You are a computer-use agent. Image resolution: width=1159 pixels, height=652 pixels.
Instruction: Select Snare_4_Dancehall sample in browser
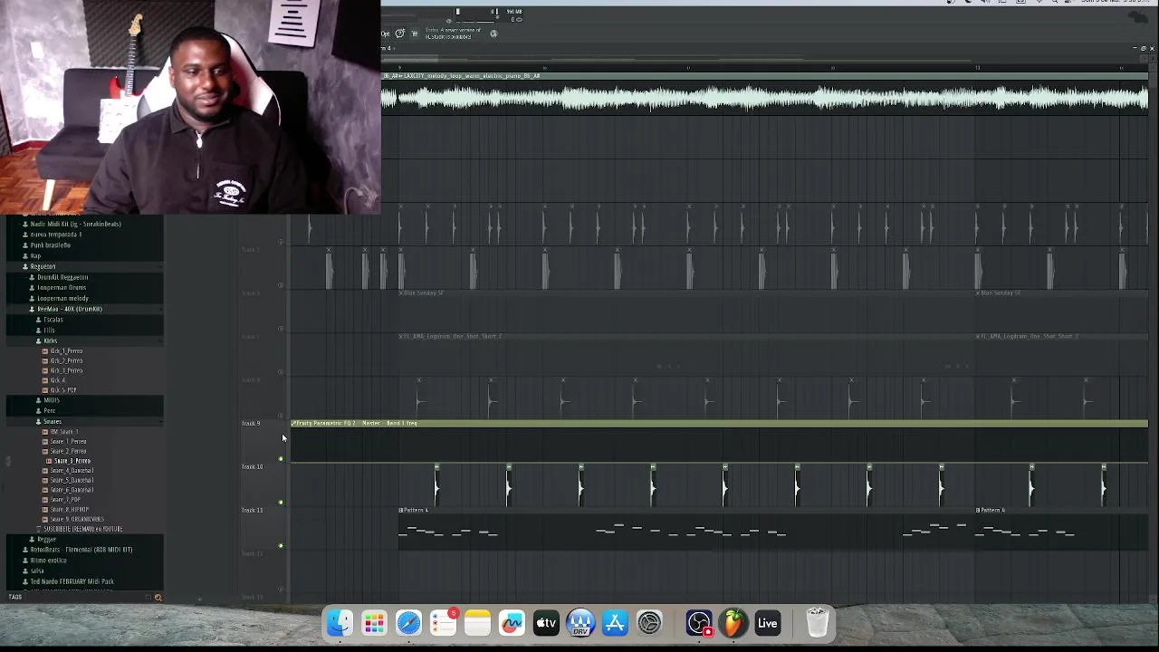(72, 471)
